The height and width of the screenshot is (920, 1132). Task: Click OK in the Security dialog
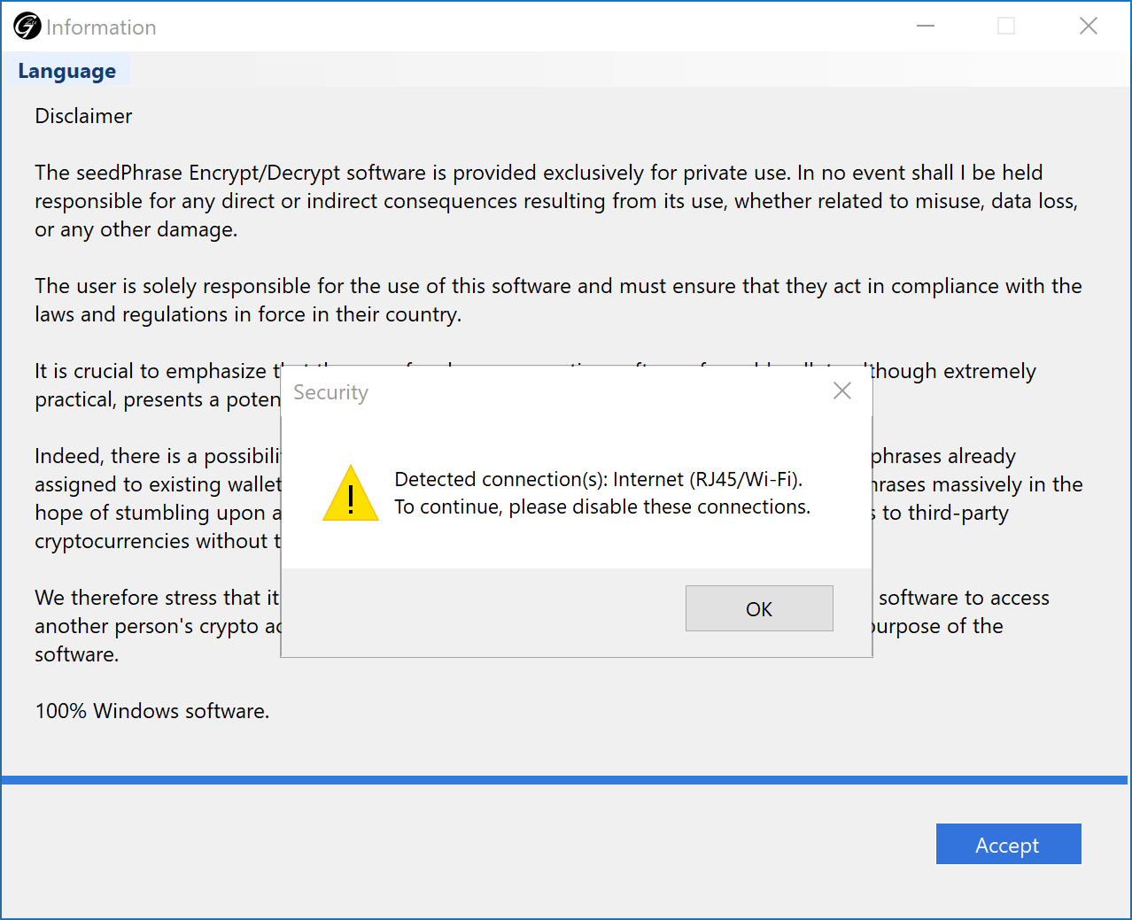click(759, 608)
